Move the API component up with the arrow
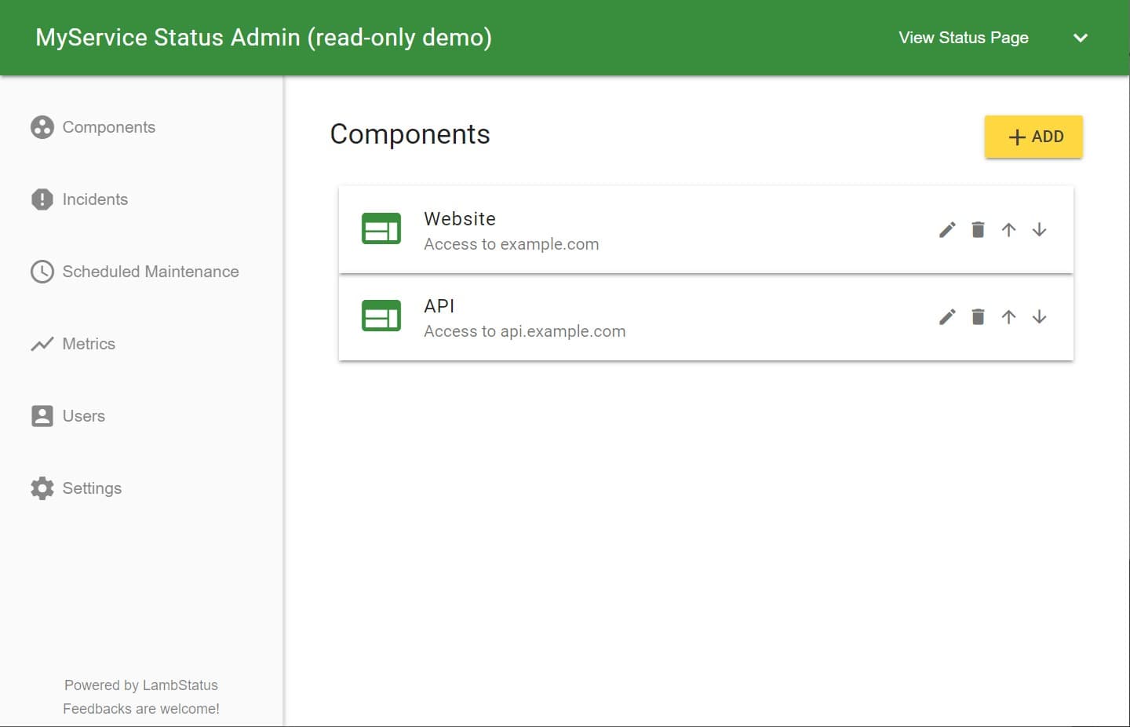This screenshot has height=727, width=1130. [x=1008, y=317]
